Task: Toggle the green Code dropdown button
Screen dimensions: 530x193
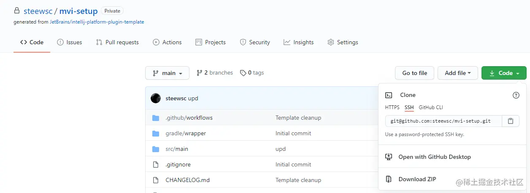Action: 504,73
